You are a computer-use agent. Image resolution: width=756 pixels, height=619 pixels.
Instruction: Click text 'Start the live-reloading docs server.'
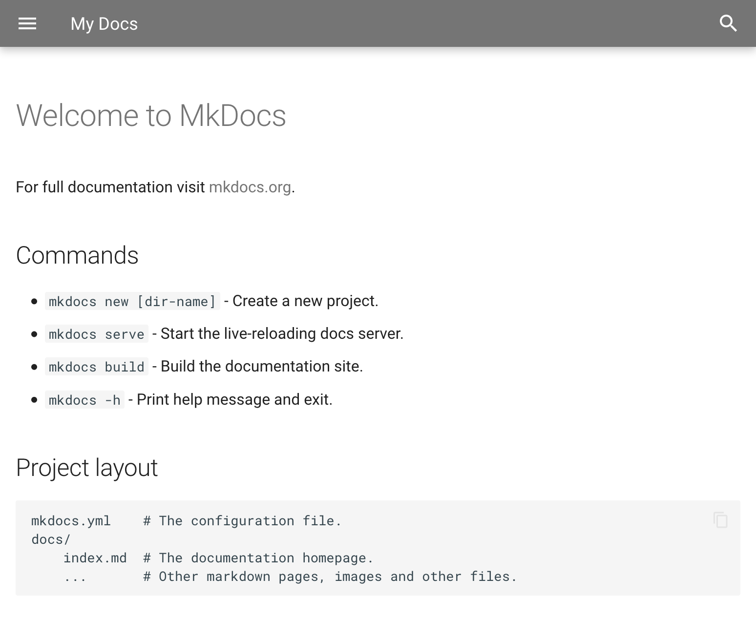tap(282, 334)
